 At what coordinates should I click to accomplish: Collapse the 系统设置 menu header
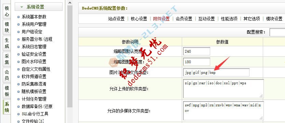pos(39,7)
